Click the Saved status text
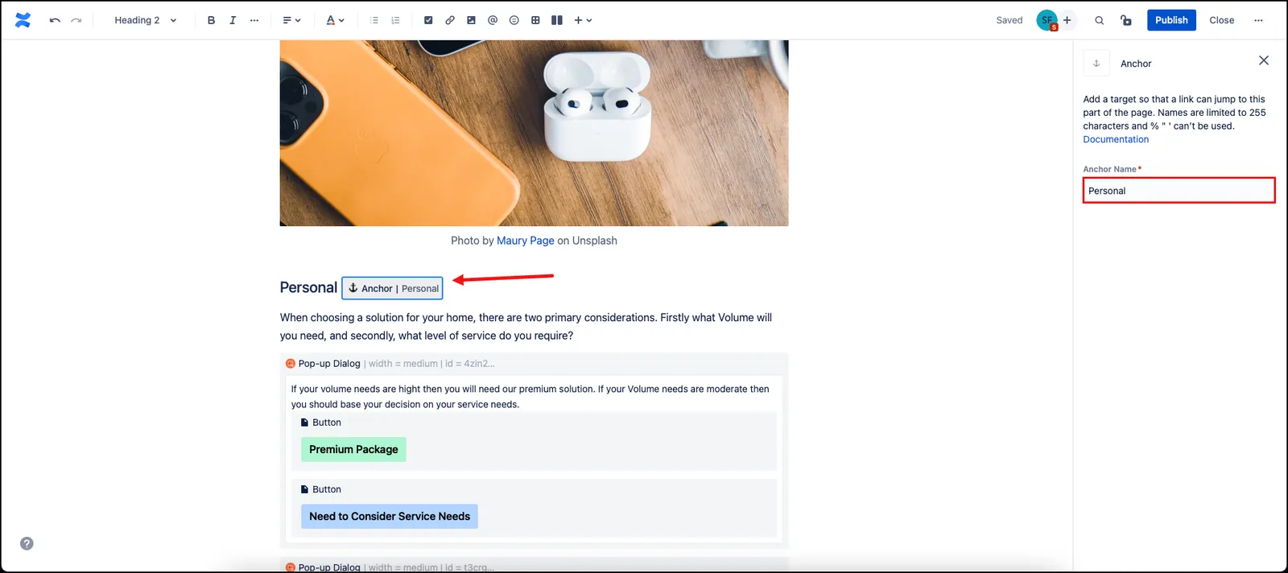Screen dimensions: 1288x573 [x=1009, y=20]
